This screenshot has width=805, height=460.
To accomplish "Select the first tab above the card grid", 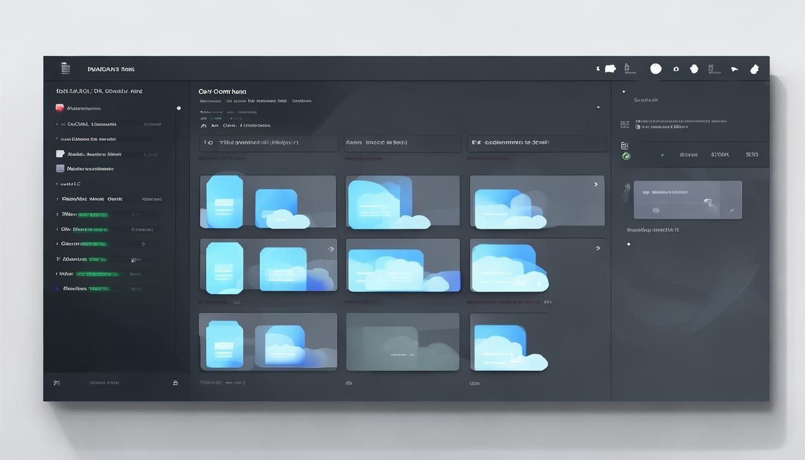I will coord(268,143).
